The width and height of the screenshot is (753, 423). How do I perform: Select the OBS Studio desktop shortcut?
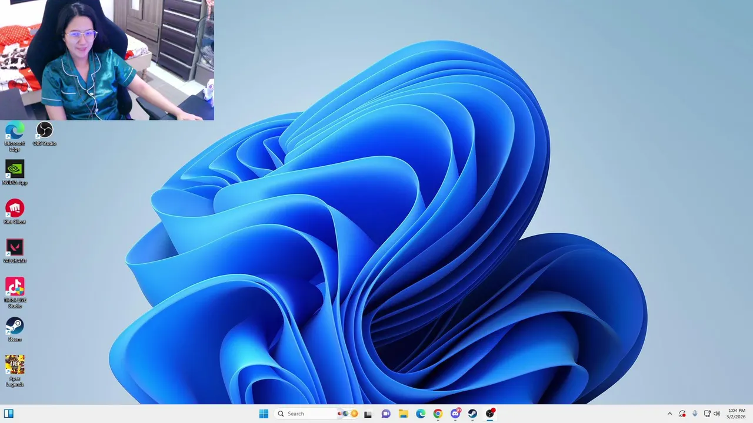(45, 134)
